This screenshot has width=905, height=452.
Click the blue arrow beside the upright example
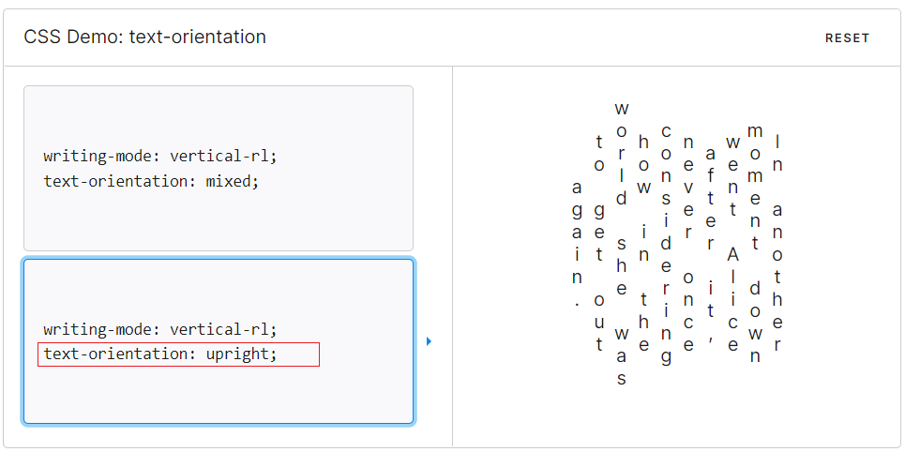click(429, 341)
